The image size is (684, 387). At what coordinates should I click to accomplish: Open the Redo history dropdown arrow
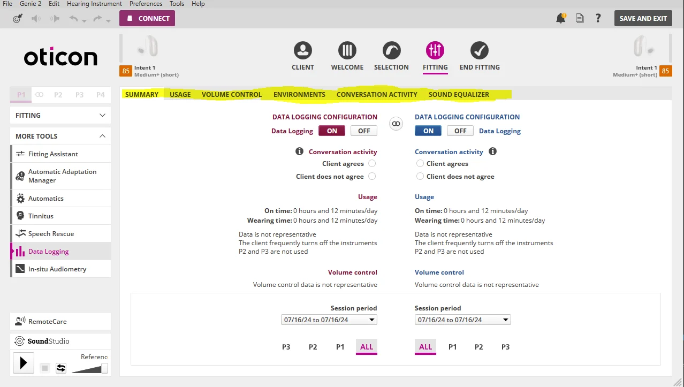pyautogui.click(x=108, y=21)
